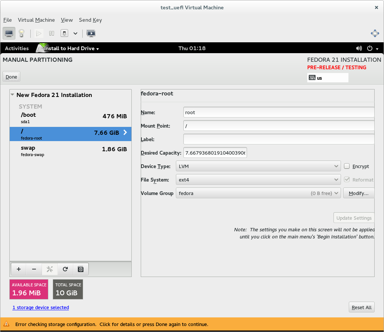This screenshot has height=332, width=384.
Task: Open the Virtual Machine menu
Action: click(36, 20)
